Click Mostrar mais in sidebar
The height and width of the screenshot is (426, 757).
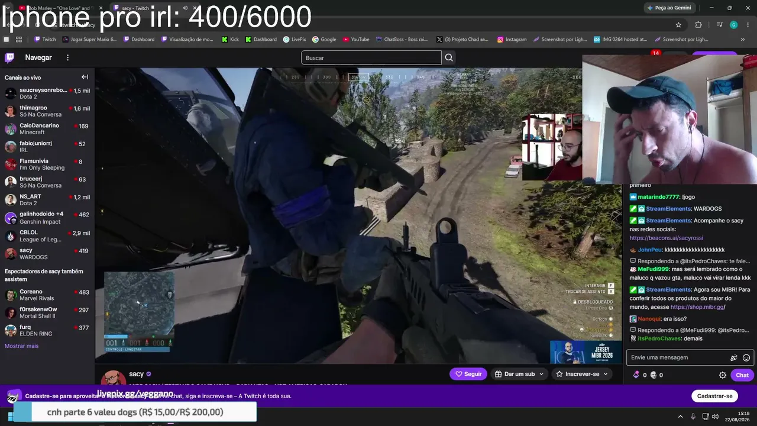coord(21,346)
